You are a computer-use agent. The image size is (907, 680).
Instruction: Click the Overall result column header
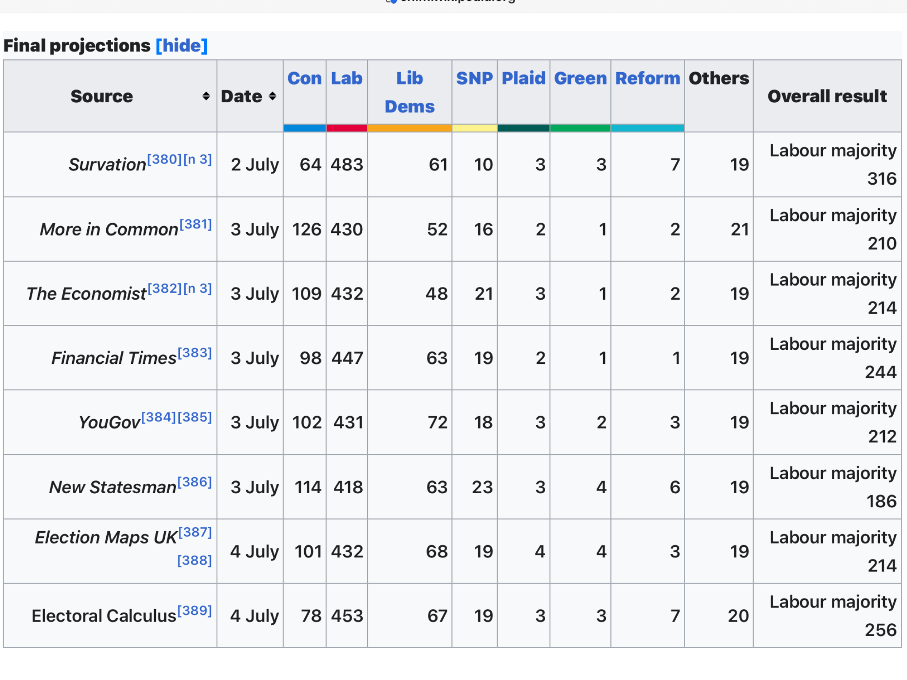pyautogui.click(x=827, y=96)
